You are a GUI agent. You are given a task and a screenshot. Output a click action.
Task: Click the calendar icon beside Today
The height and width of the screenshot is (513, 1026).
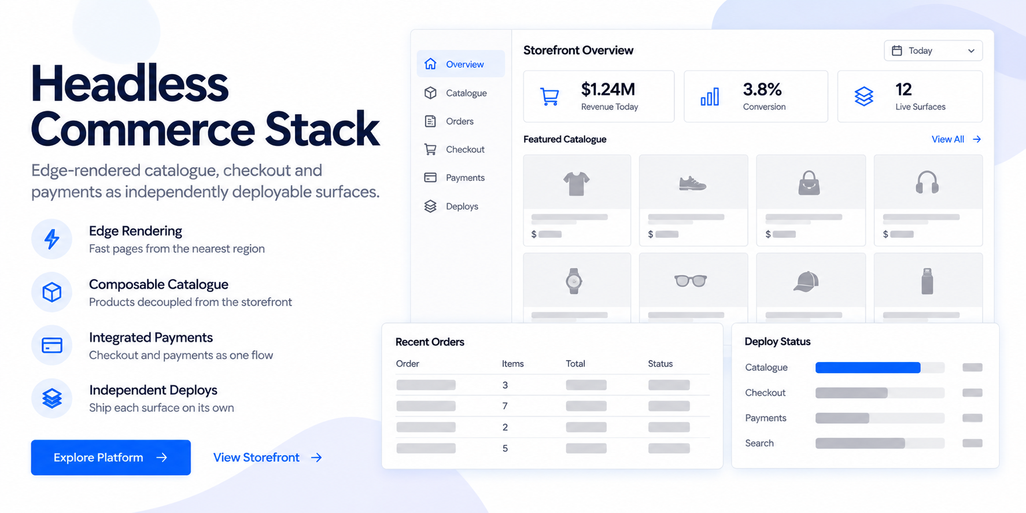pos(896,51)
